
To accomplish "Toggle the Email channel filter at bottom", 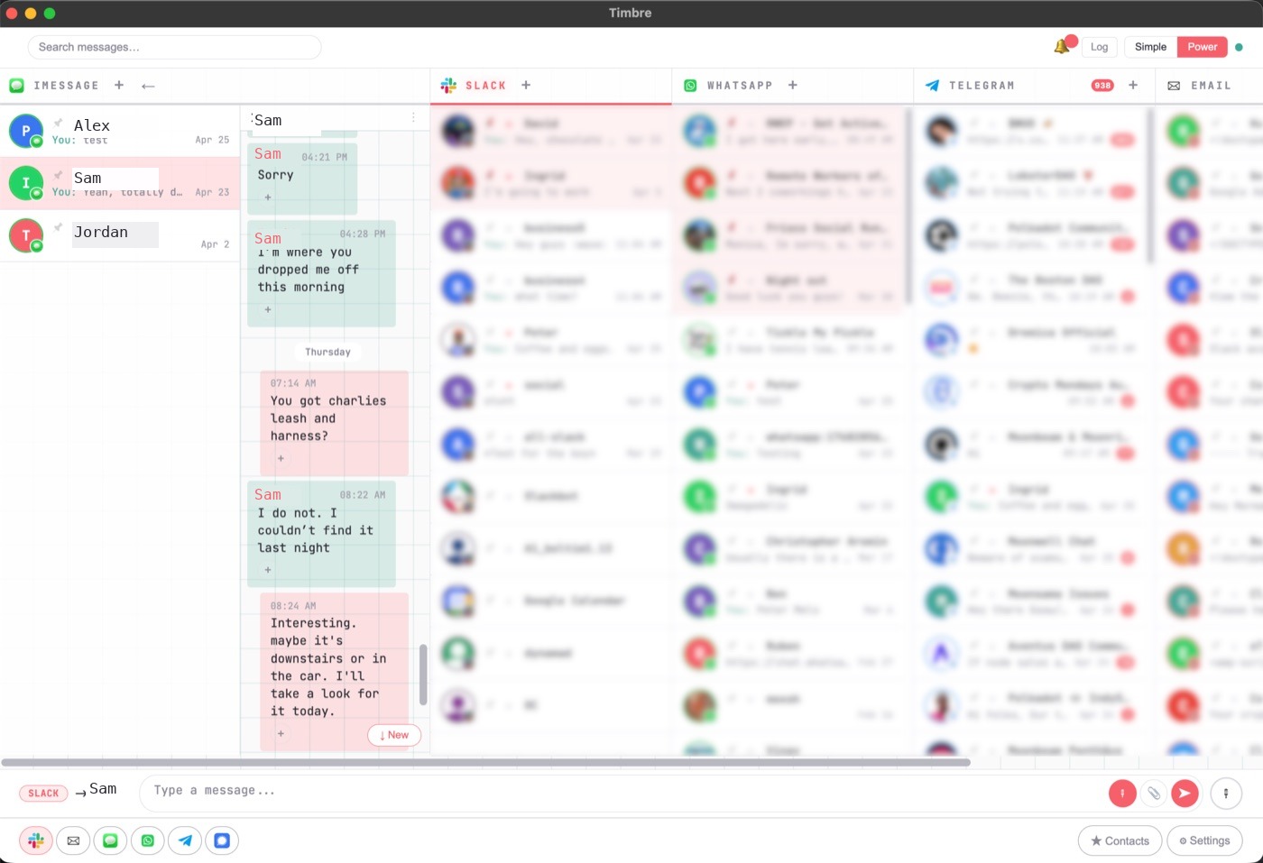I will [73, 840].
